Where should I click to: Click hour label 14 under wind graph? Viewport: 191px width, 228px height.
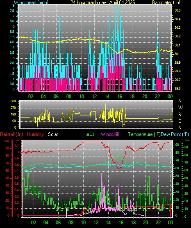[x=107, y=97]
